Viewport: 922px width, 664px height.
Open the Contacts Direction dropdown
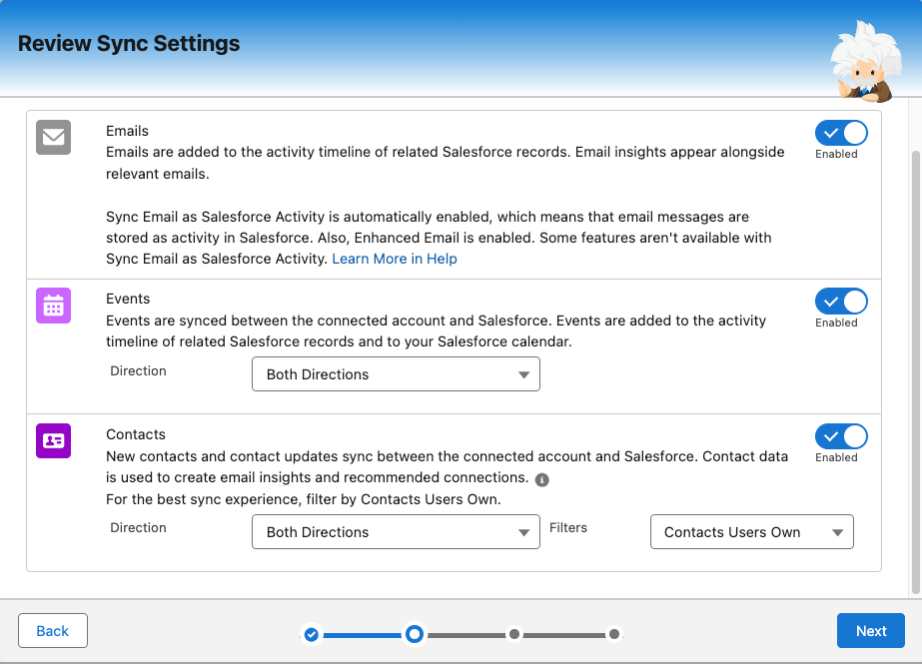[396, 532]
